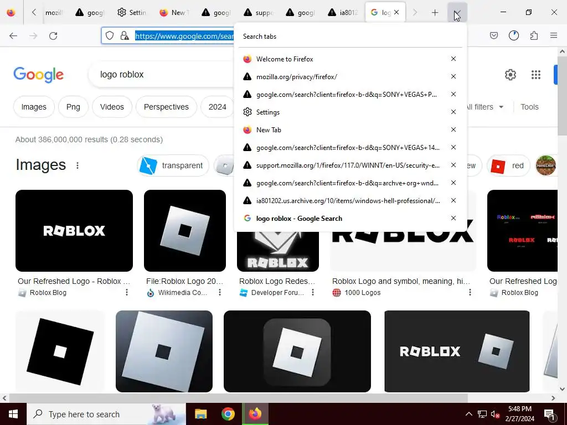Switch to New Tab in tab strip

(x=174, y=12)
